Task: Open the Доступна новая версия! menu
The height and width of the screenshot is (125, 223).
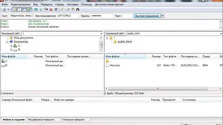Action: coord(109,5)
